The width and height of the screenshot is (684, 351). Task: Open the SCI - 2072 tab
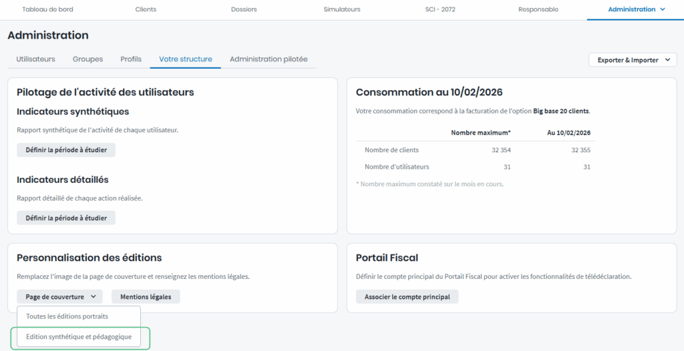point(440,9)
